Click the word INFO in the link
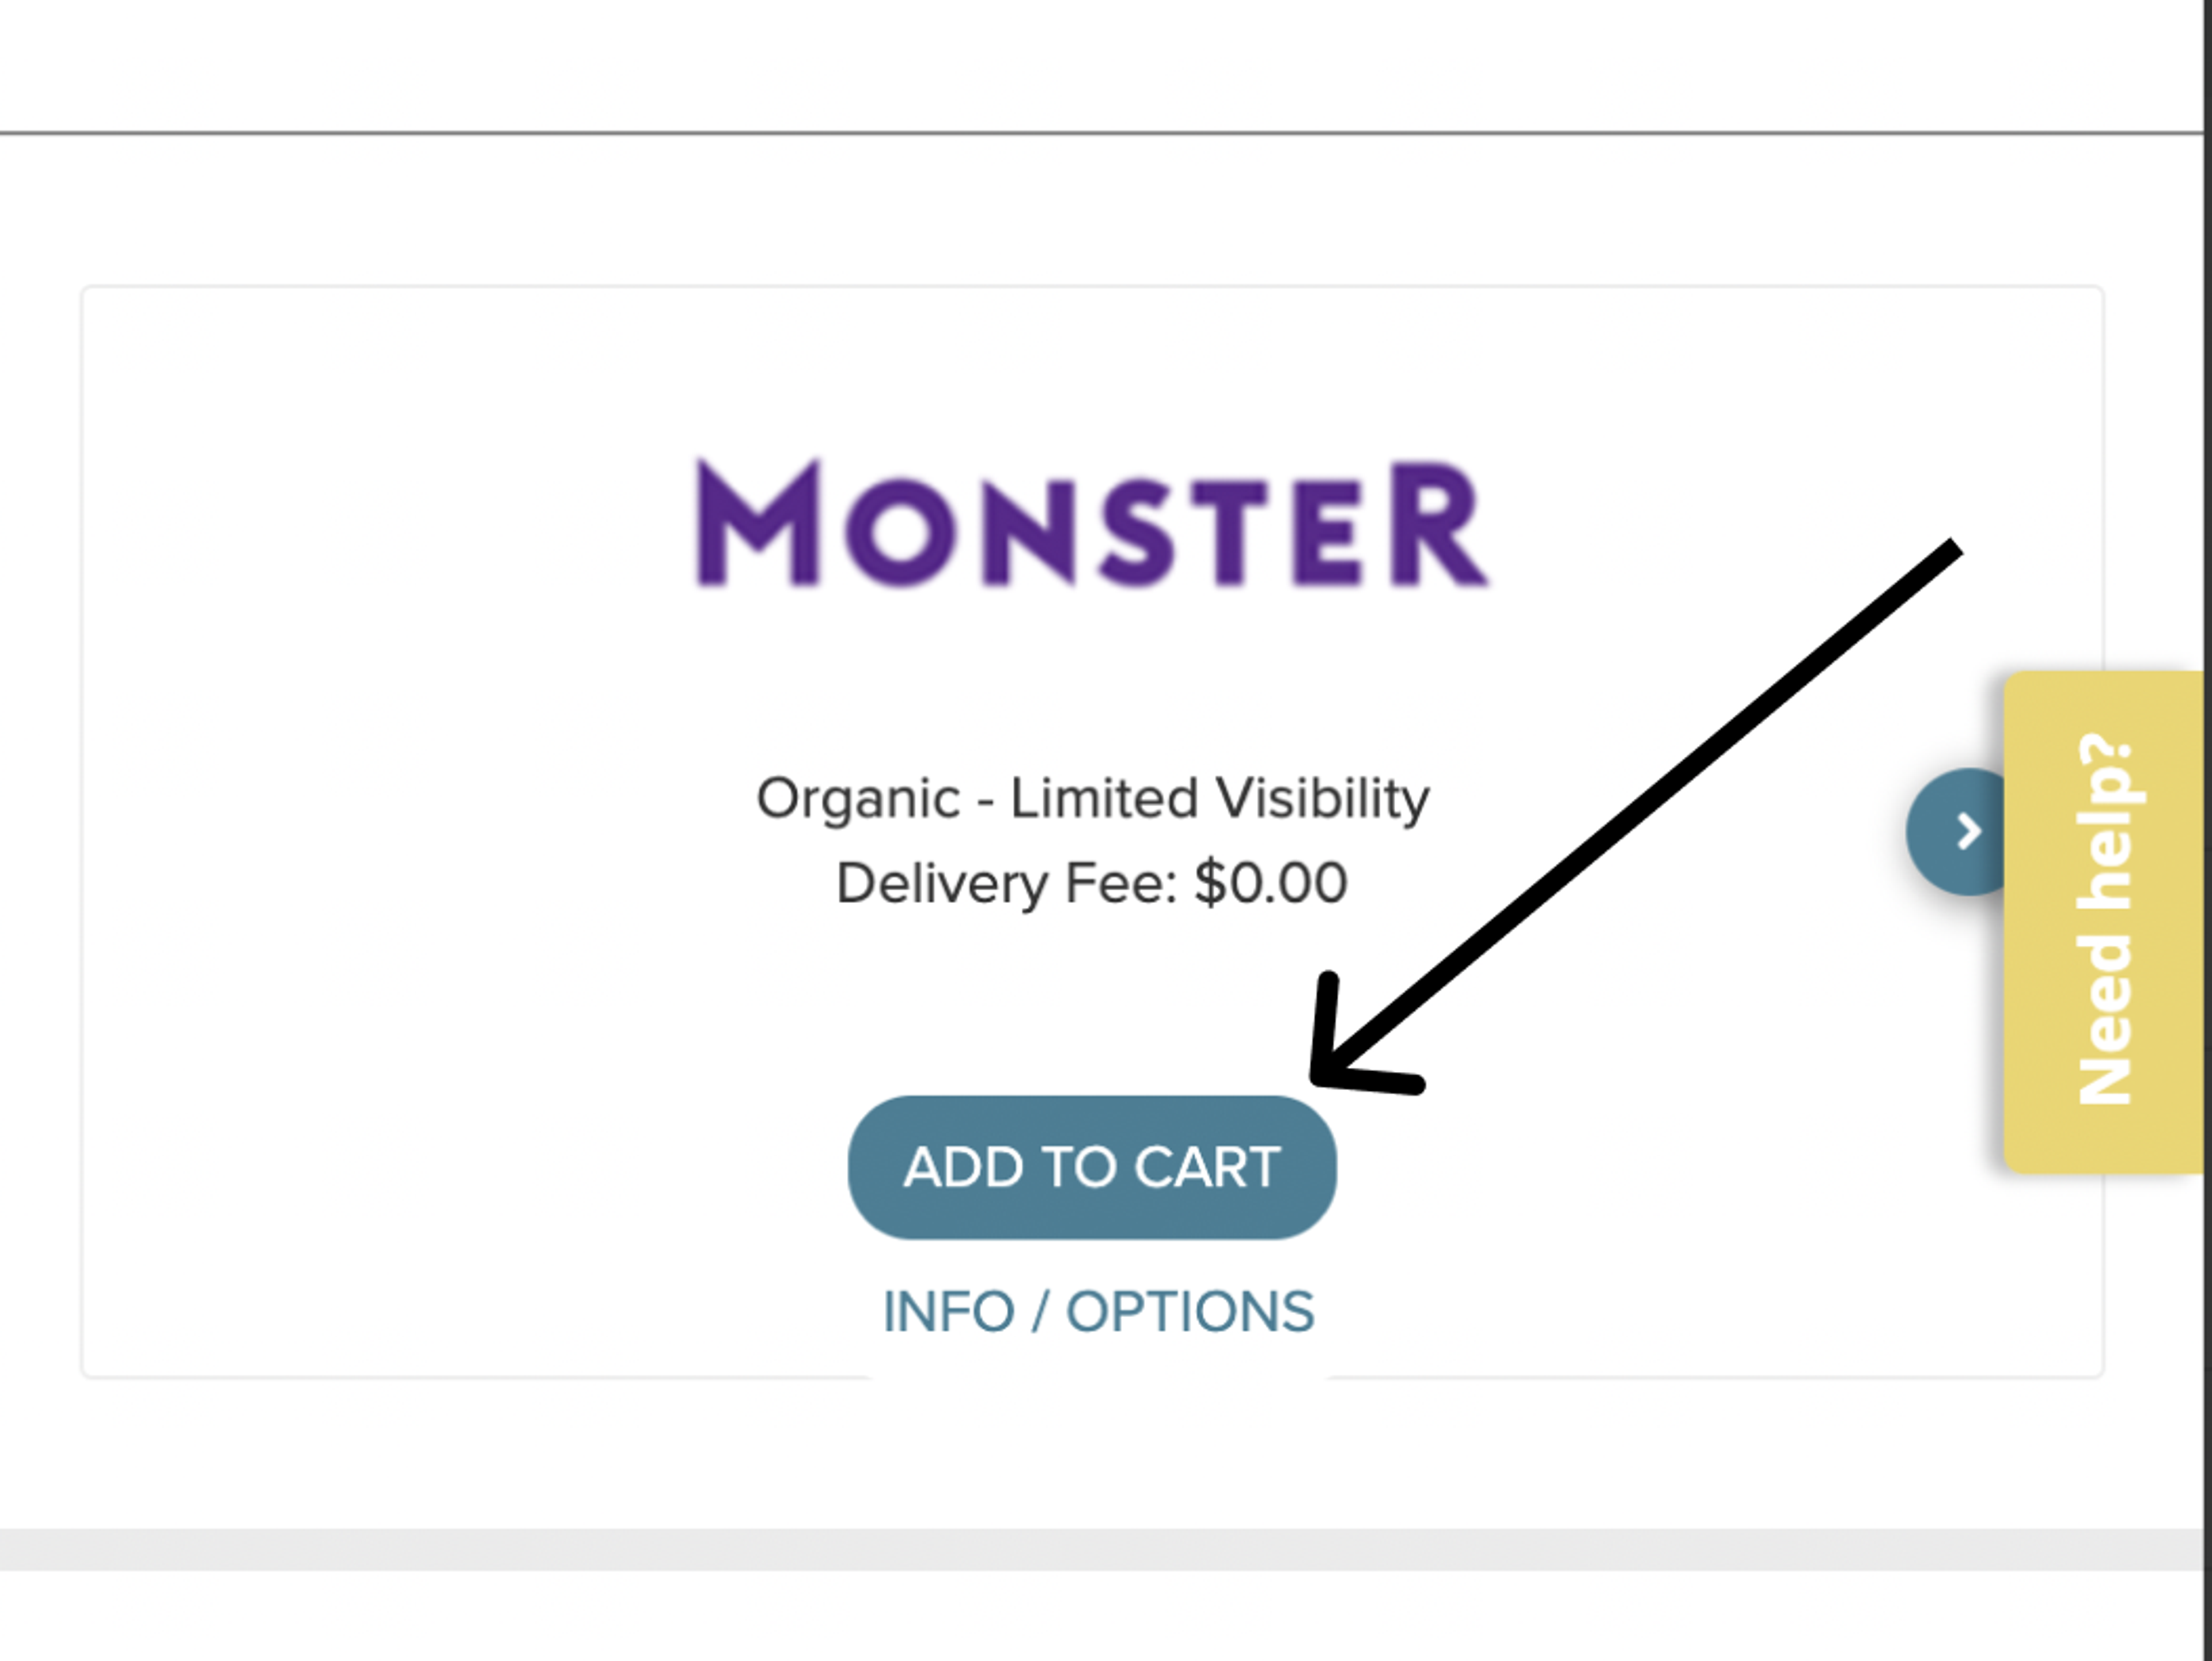Image resolution: width=2212 pixels, height=1661 pixels. click(948, 1311)
